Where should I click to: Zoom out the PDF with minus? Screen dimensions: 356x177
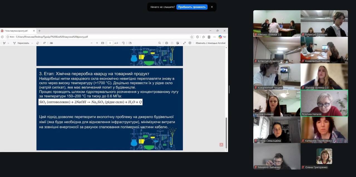tap(92, 43)
